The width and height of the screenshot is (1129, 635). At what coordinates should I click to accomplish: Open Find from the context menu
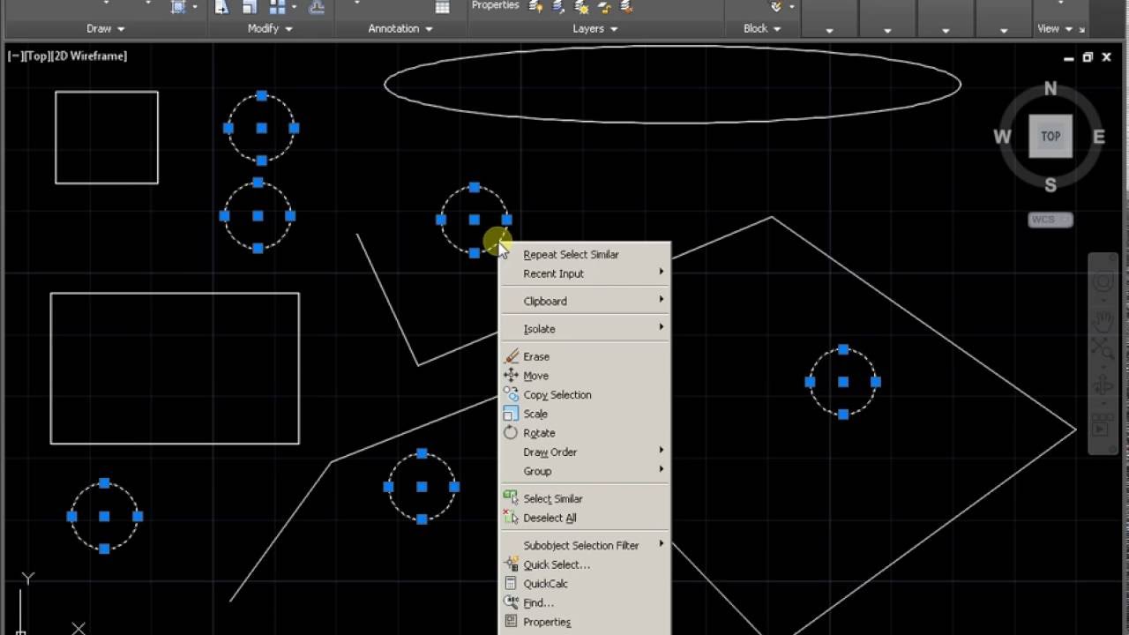click(x=586, y=603)
